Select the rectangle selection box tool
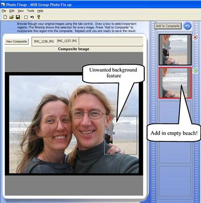 [x=26, y=17]
